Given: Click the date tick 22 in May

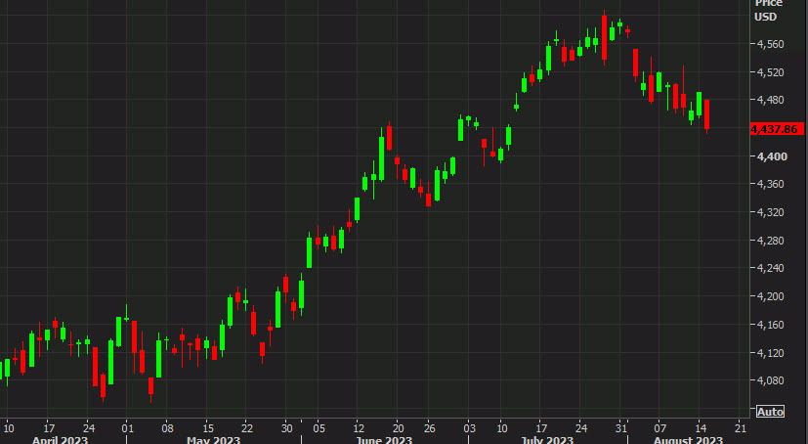Looking at the screenshot, I should [x=247, y=428].
